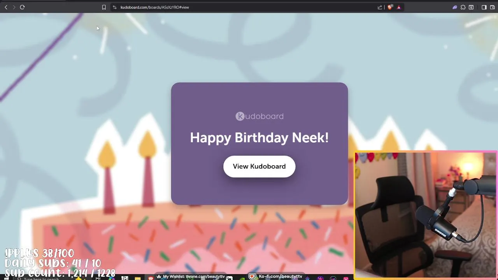Open the tab search icon in toolbar
The height and width of the screenshot is (280, 498).
click(x=471, y=7)
